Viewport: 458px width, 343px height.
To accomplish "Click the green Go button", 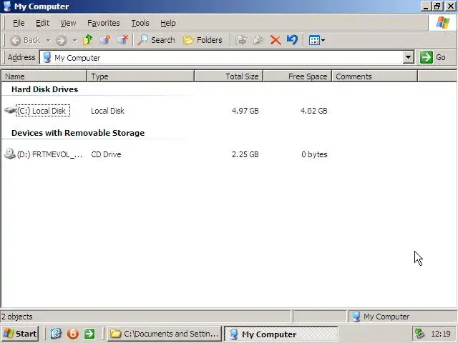I will click(433, 57).
